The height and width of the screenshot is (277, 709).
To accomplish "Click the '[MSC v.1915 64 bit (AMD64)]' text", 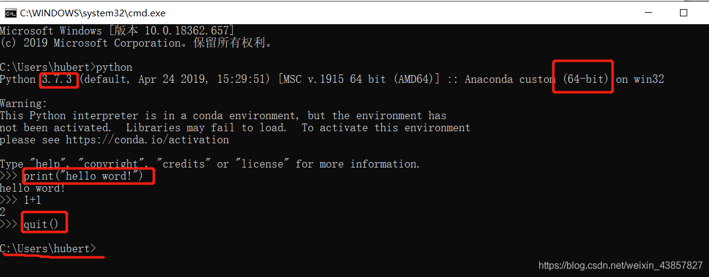I will point(358,80).
